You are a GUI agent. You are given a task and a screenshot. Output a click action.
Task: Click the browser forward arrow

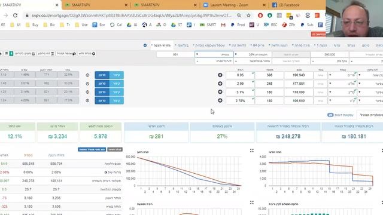click(x=5, y=16)
